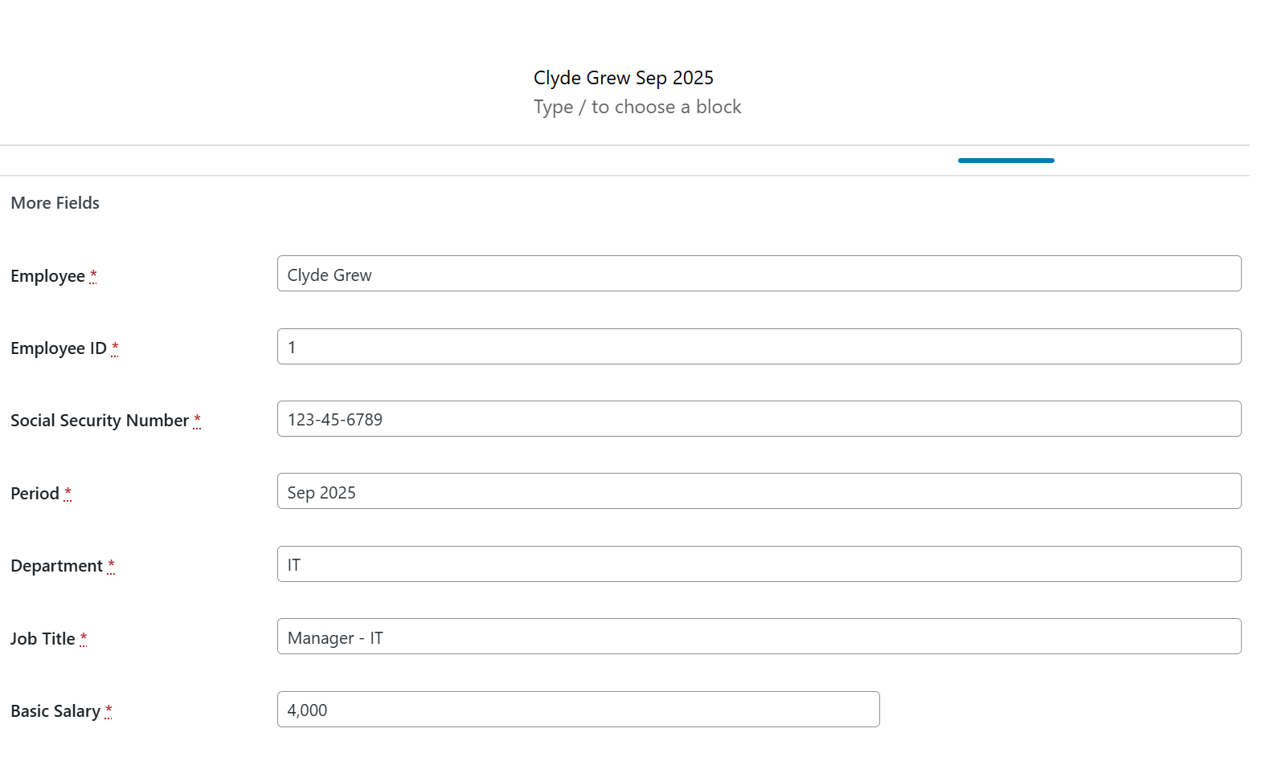Click the Employee field label

point(47,276)
